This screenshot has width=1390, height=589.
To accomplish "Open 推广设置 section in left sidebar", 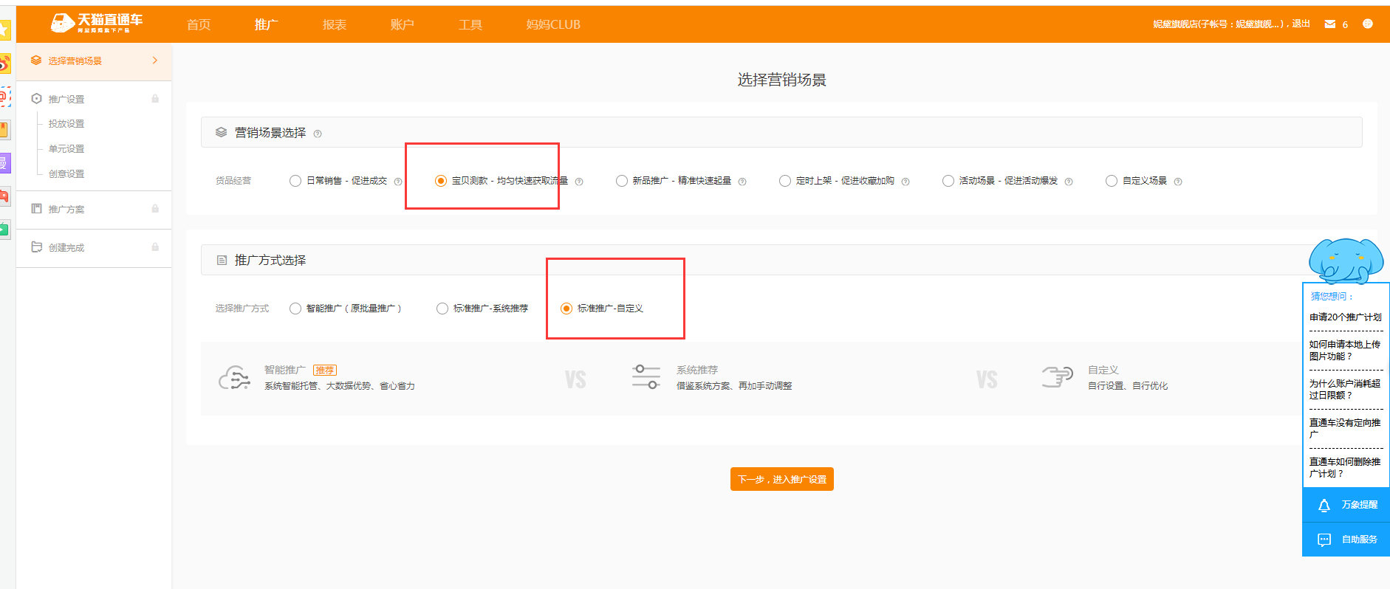I will click(x=66, y=99).
